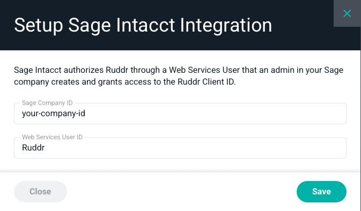Viewport: 361px width, 211px height.
Task: Click the 'Sage Company ID' field label
Action: tap(47, 103)
